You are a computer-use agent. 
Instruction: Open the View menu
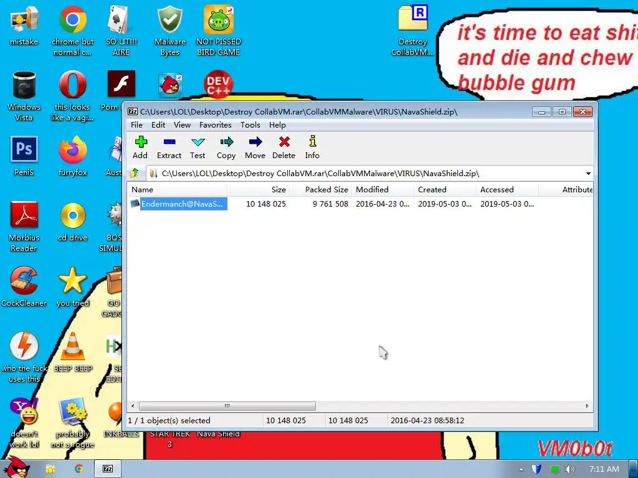(182, 124)
